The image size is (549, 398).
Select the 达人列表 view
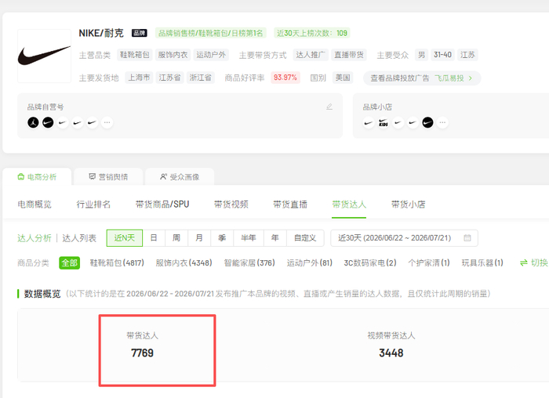(79, 238)
